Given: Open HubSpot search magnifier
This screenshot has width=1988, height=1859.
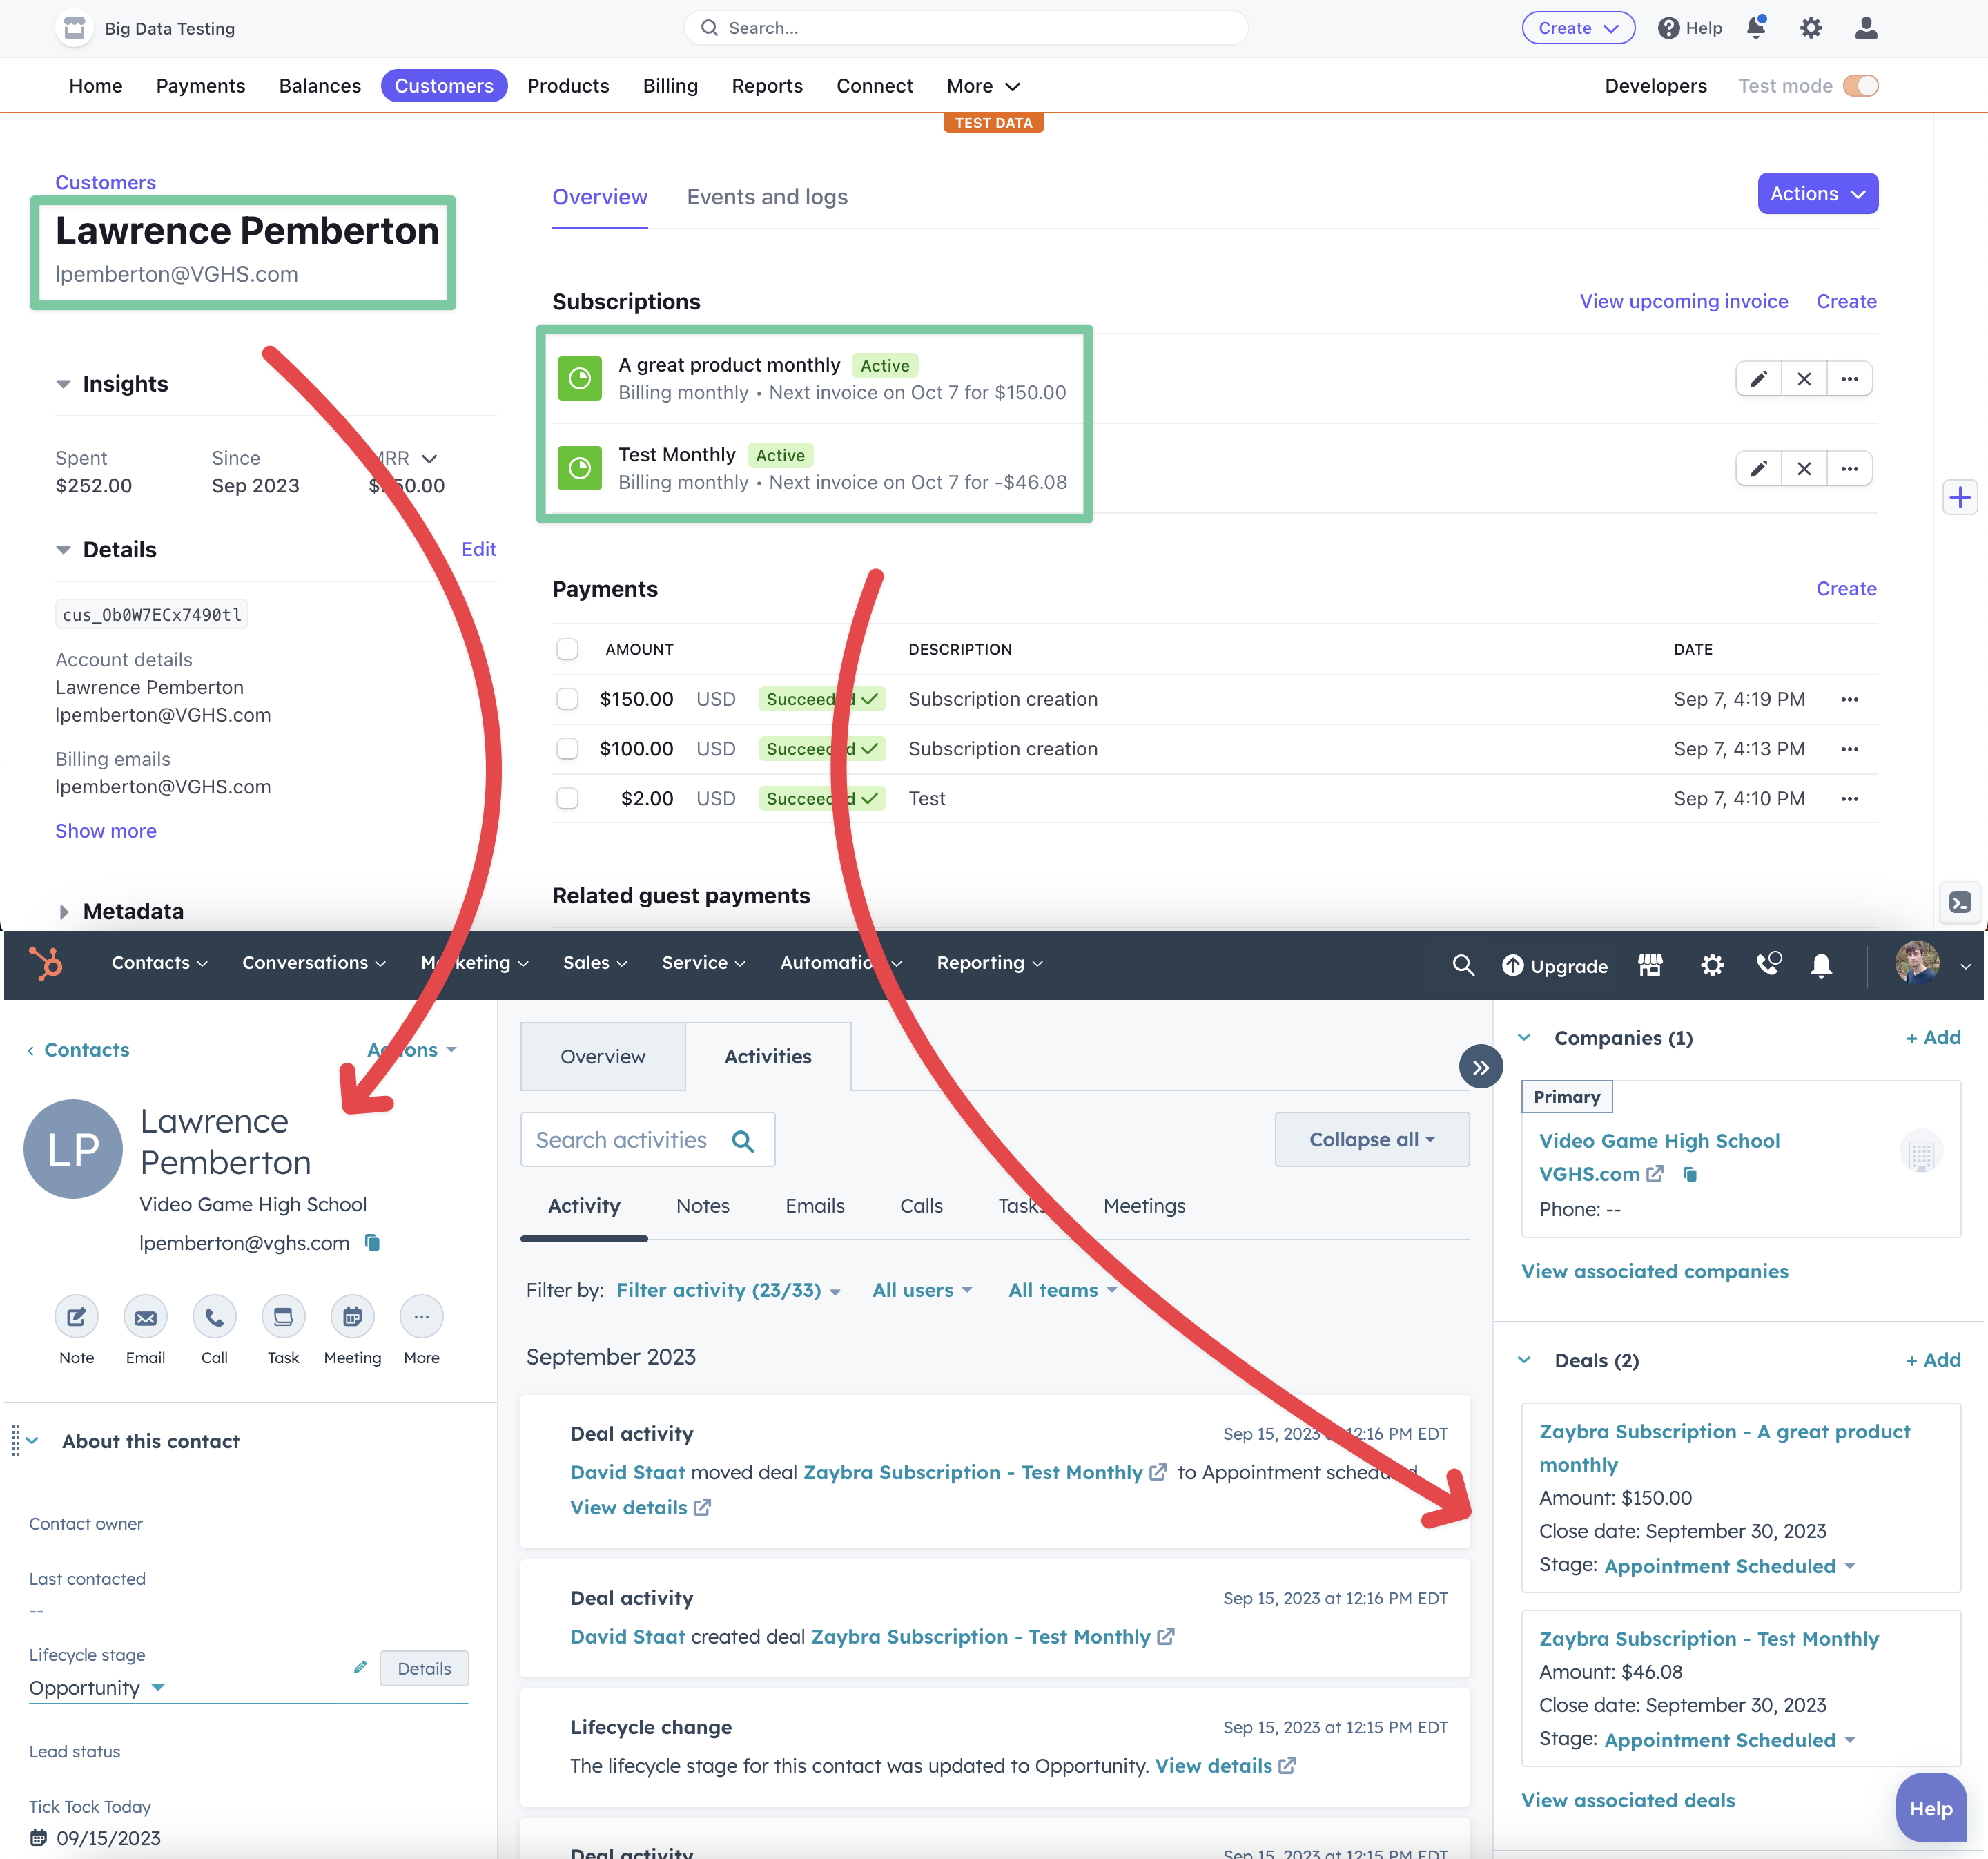Looking at the screenshot, I should pos(1463,965).
